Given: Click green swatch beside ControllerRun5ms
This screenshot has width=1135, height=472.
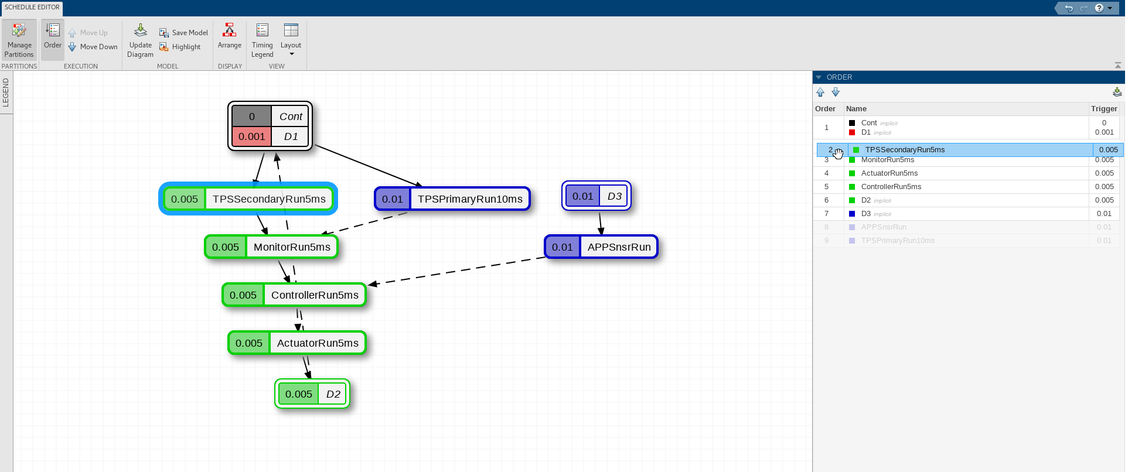Looking at the screenshot, I should click(852, 187).
